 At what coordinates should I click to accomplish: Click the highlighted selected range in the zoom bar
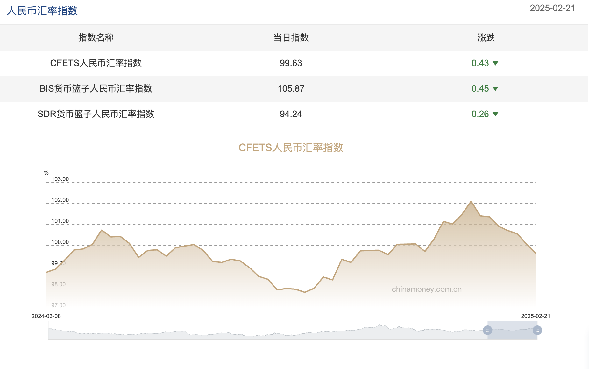512,330
